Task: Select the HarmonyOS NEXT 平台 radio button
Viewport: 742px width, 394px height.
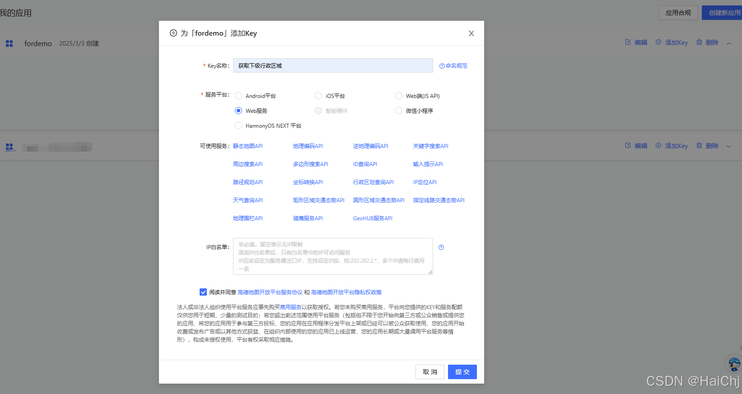Action: click(x=238, y=125)
